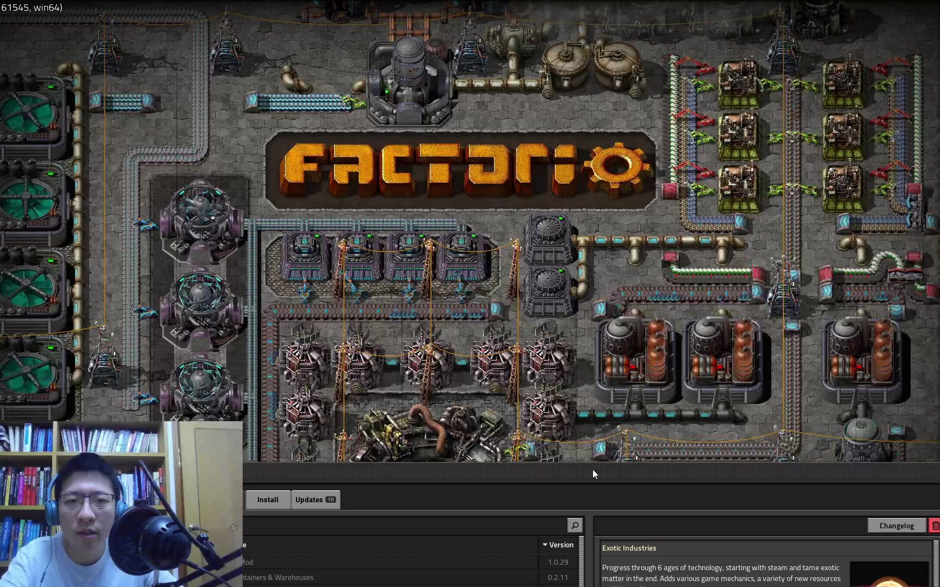
Task: Select the mod row with version 1.0.29
Action: pyautogui.click(x=410, y=562)
